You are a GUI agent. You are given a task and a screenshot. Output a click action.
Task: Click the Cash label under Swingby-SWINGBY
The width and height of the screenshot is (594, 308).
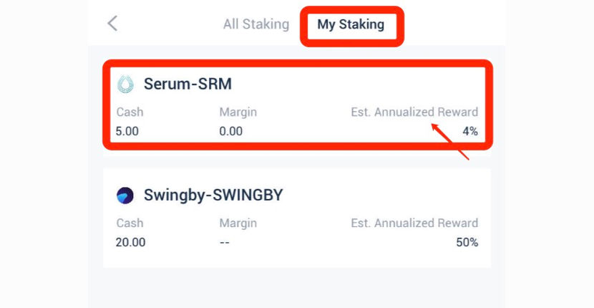(130, 223)
